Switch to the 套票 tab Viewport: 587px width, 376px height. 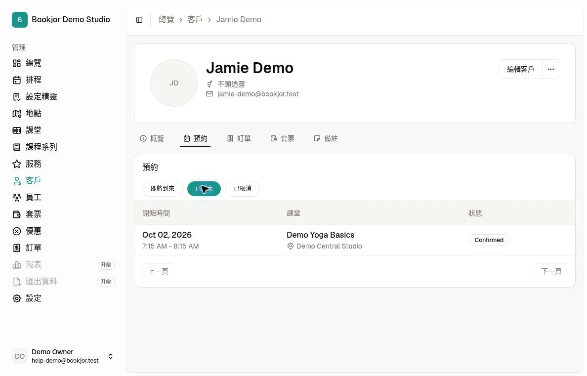(x=283, y=138)
